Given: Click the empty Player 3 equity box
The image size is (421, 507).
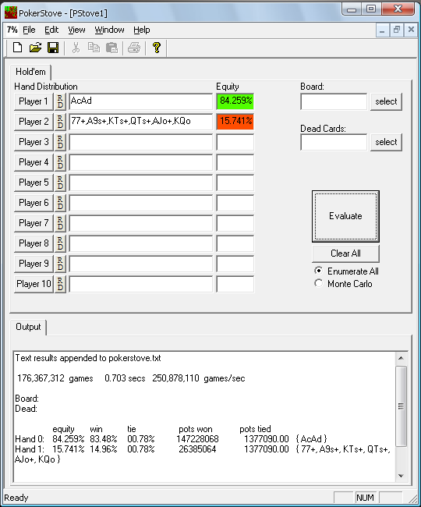Looking at the screenshot, I should pyautogui.click(x=235, y=142).
